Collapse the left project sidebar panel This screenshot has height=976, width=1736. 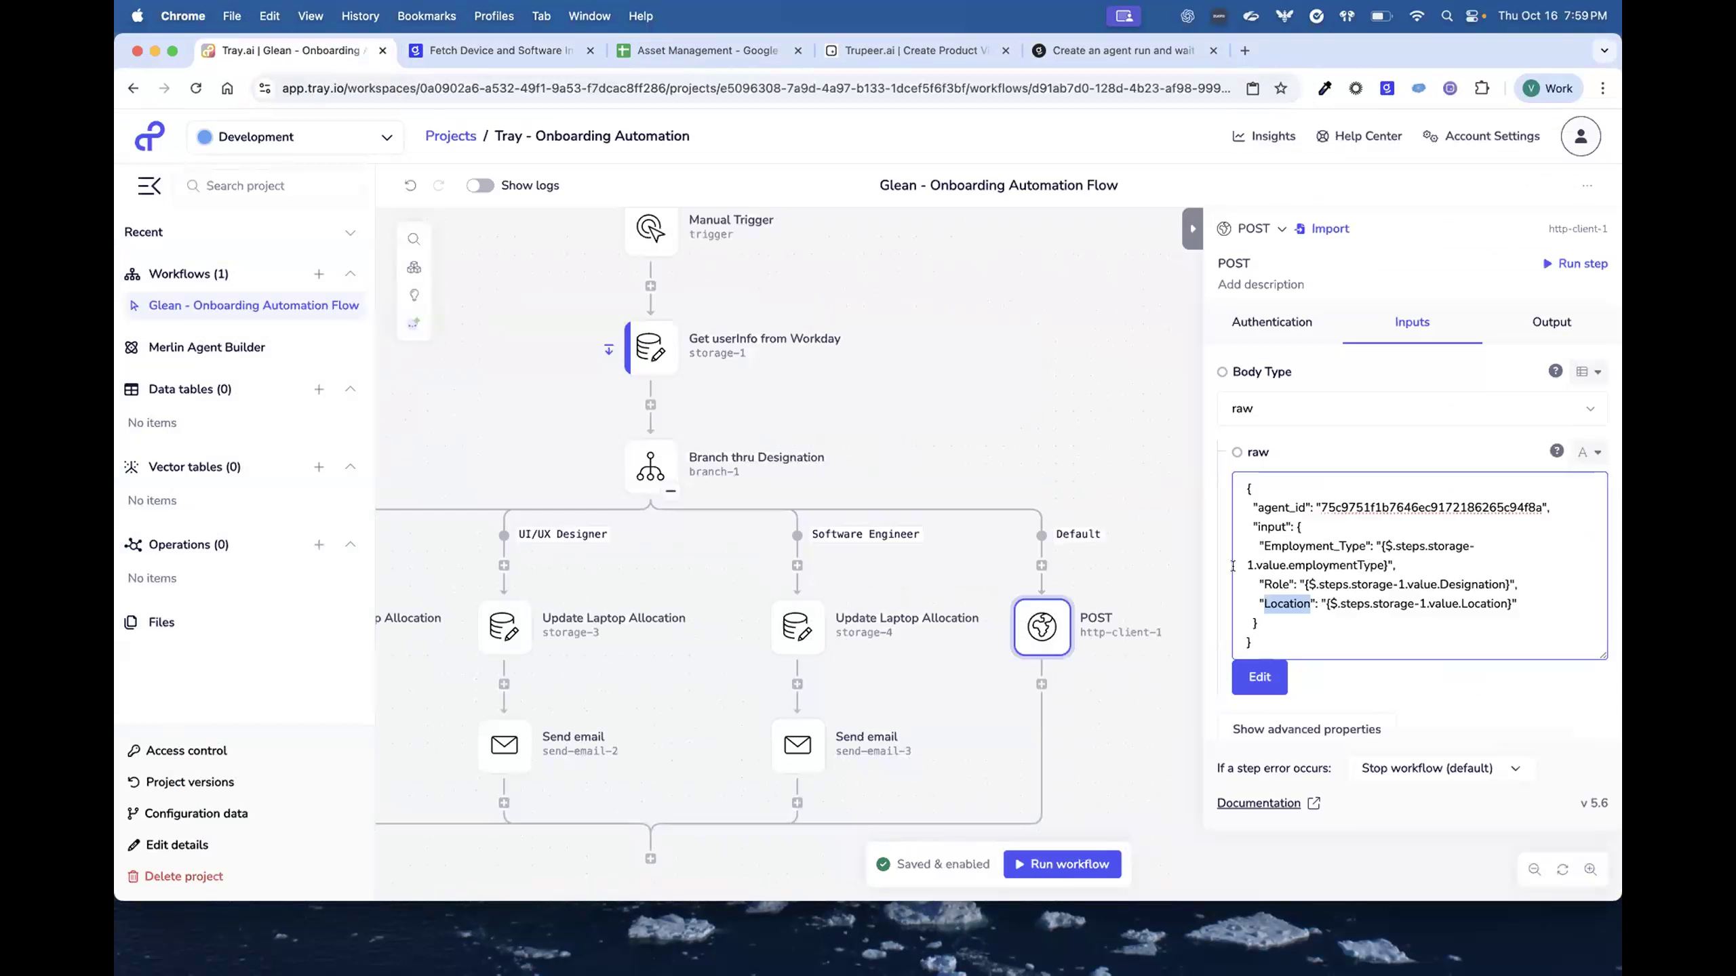pos(149,185)
